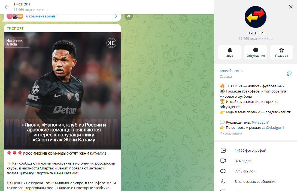297x191 pixels.
Task: Open the 6 комментариев thread
Action: [x=41, y=16]
